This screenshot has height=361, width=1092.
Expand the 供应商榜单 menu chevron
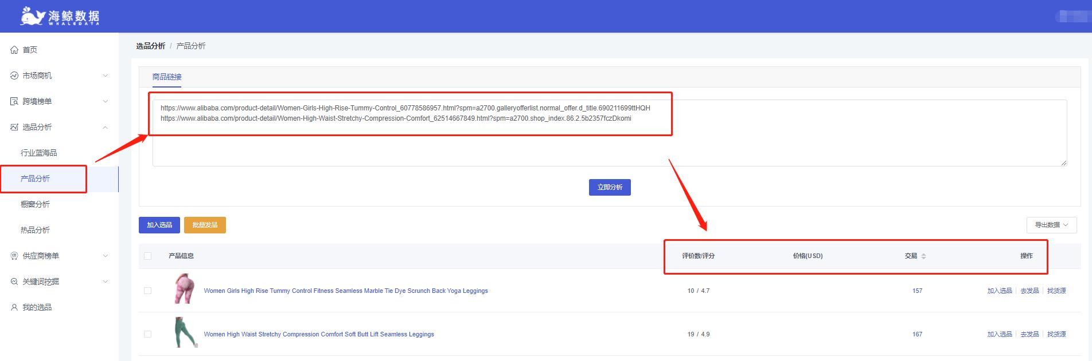tap(105, 256)
